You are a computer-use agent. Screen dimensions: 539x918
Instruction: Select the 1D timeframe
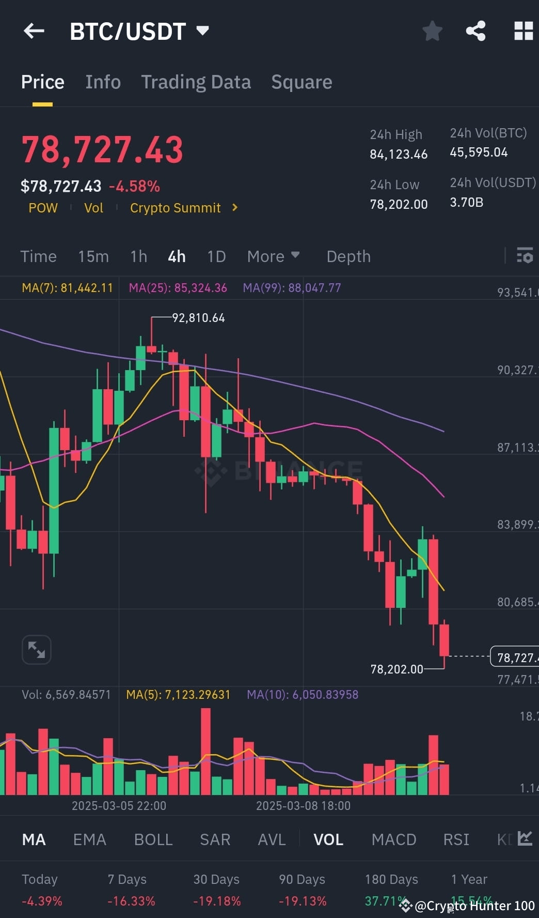tap(216, 256)
